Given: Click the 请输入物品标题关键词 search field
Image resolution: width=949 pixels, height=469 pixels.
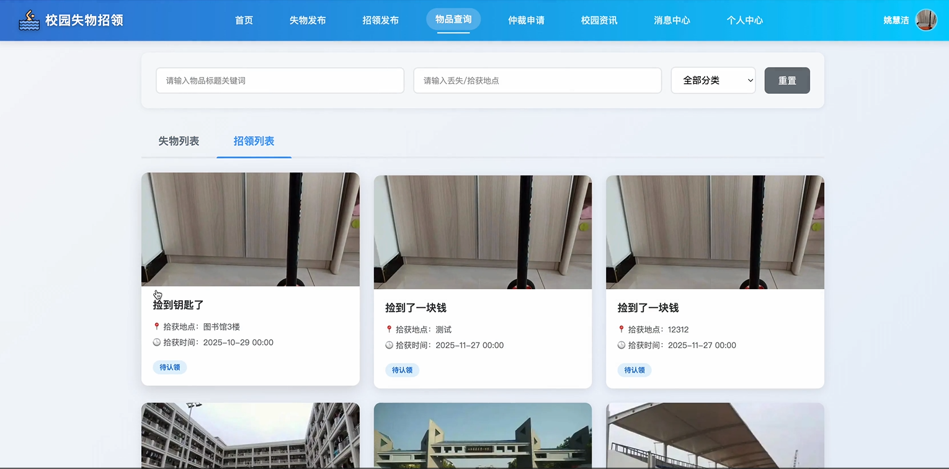Looking at the screenshot, I should (279, 80).
